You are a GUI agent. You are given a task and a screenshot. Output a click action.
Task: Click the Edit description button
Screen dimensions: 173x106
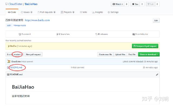pyautogui.click(x=156, y=21)
